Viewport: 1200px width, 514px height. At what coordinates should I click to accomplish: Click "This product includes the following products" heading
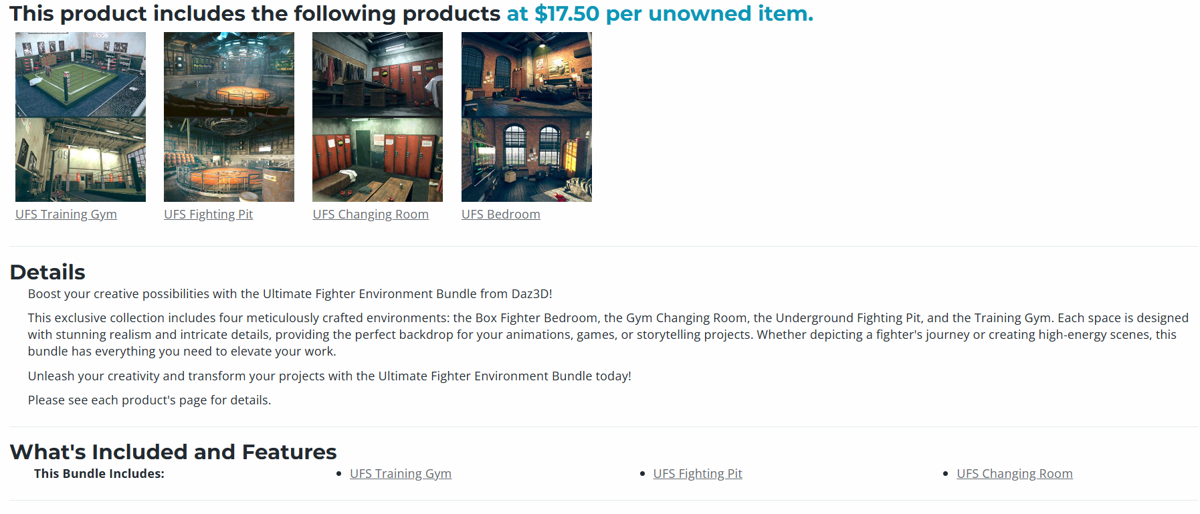pyautogui.click(x=254, y=13)
